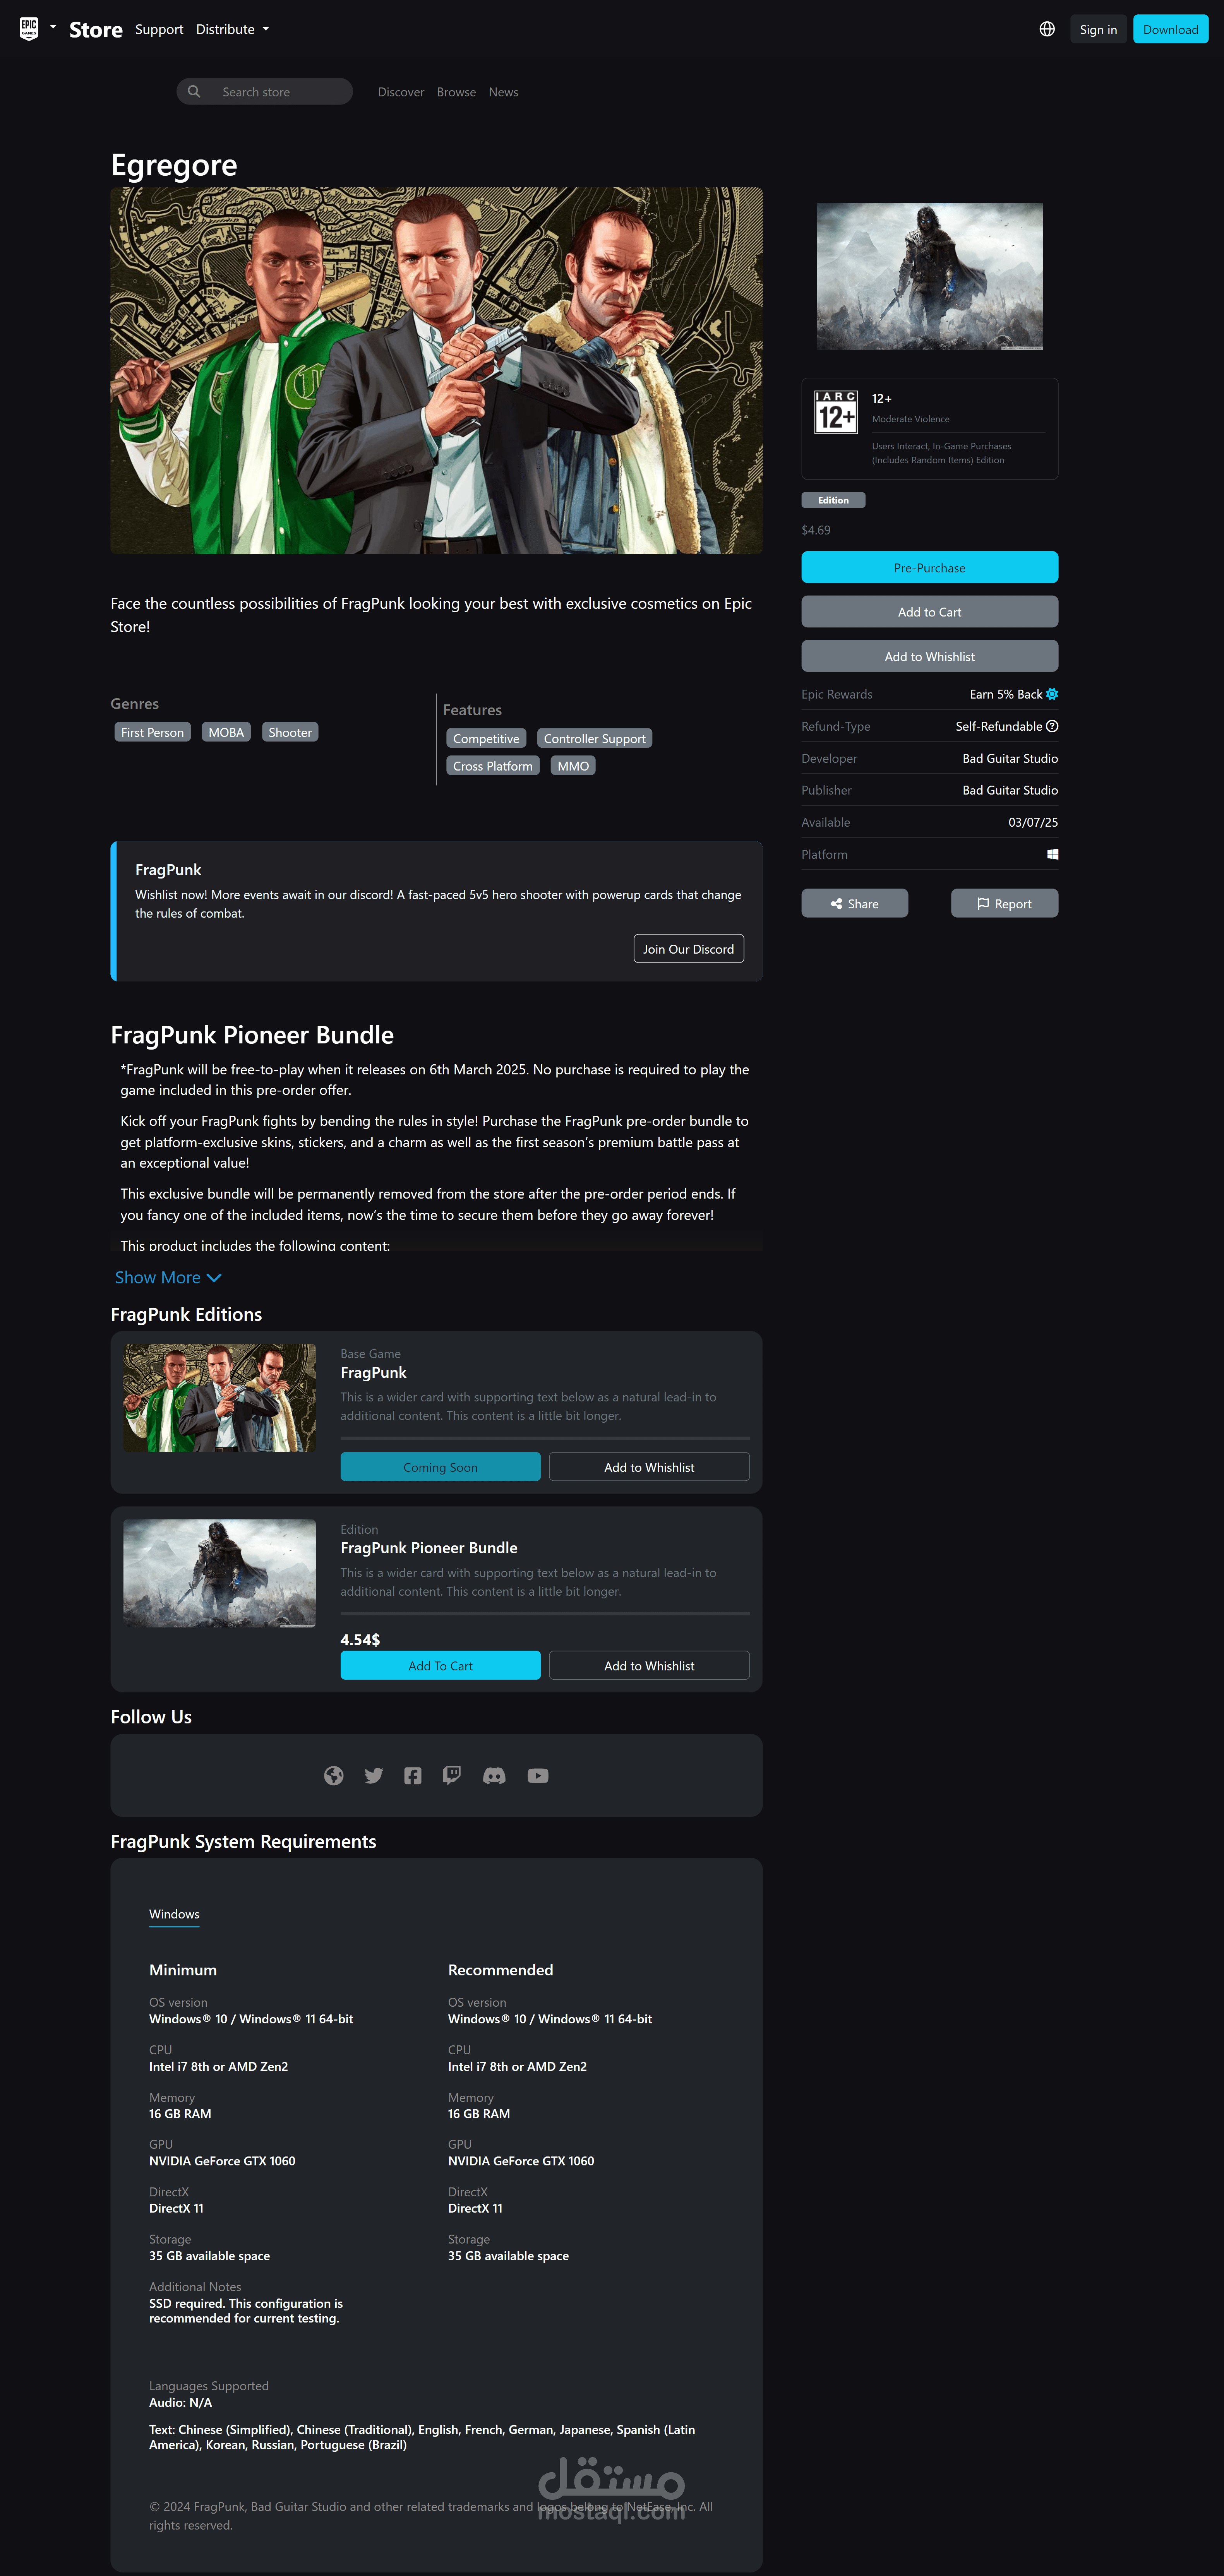Click the Edition label badge
Viewport: 1224px width, 2576px height.
point(833,500)
